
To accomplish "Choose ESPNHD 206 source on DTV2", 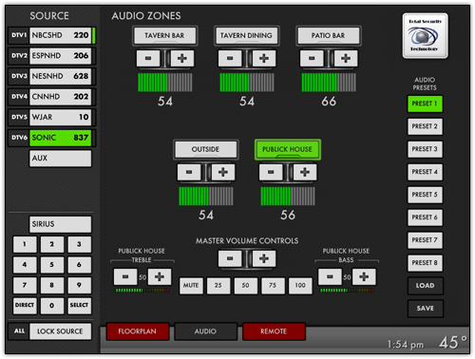I will 60,56.
